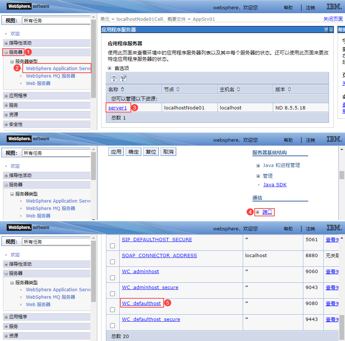Screen dimensions: 345x341
Task: Open the 端口 link under 通信
Action: coord(267,212)
